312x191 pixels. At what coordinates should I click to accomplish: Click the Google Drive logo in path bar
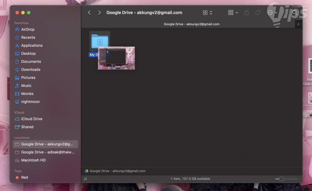[x=87, y=171]
